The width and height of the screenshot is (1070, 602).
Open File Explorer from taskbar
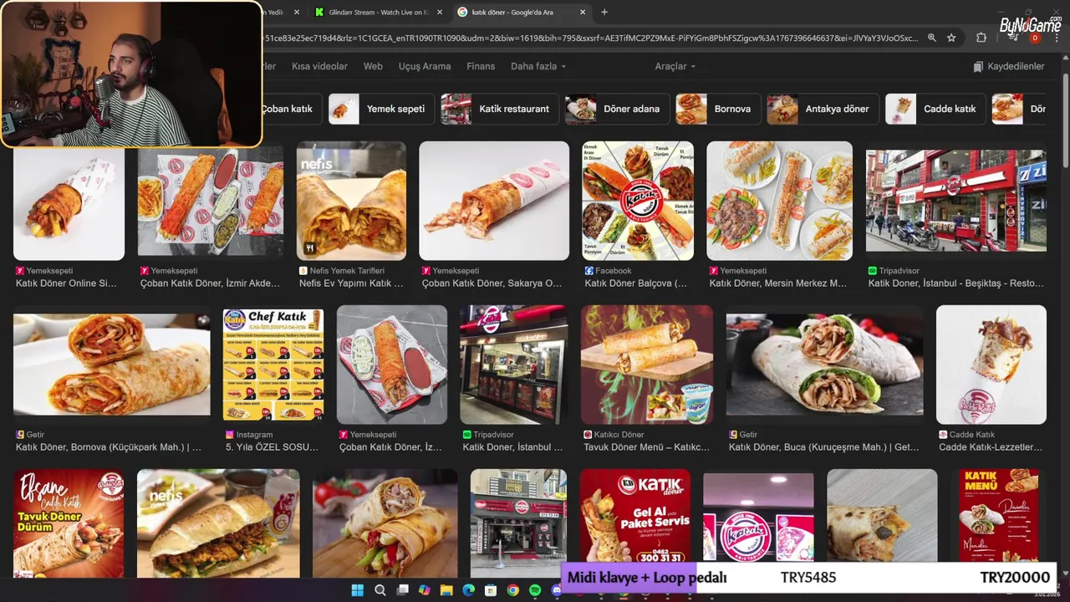coord(446,590)
